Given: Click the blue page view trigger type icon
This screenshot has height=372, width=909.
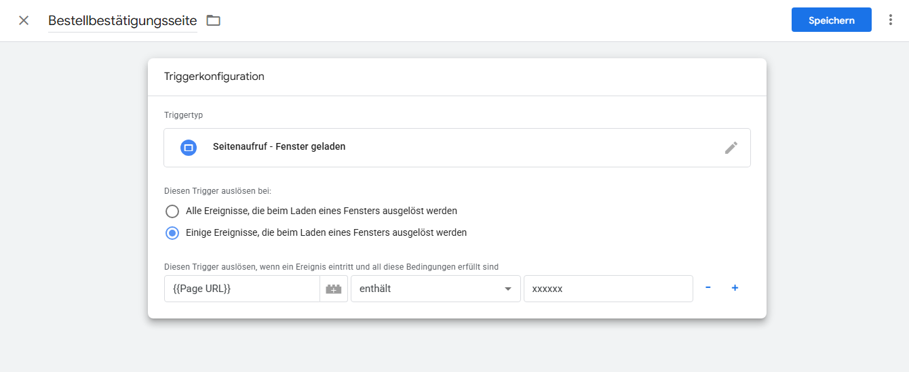Looking at the screenshot, I should point(189,147).
